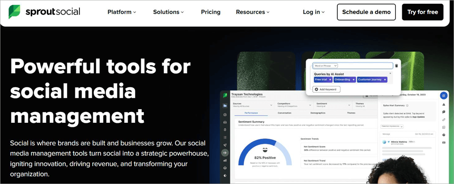Open the gauge dashboard icon in sidebar
This screenshot has width=454, height=184.
[x=225, y=115]
